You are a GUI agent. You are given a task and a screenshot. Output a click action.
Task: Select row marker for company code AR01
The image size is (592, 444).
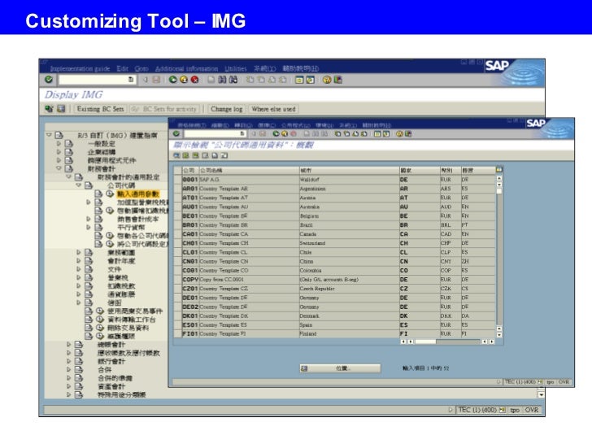click(x=178, y=189)
